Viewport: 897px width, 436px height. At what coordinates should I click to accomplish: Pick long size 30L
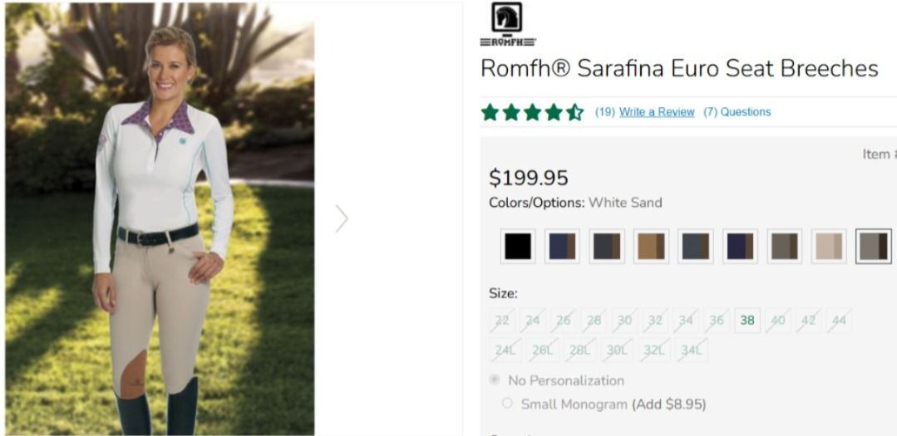point(616,350)
